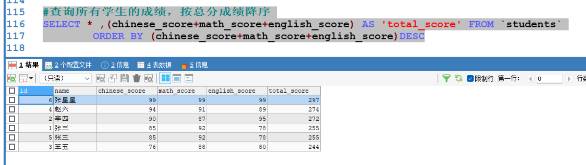The height and width of the screenshot is (165, 586).
Task: Select math_score cell 91
Action: (x=182, y=109)
